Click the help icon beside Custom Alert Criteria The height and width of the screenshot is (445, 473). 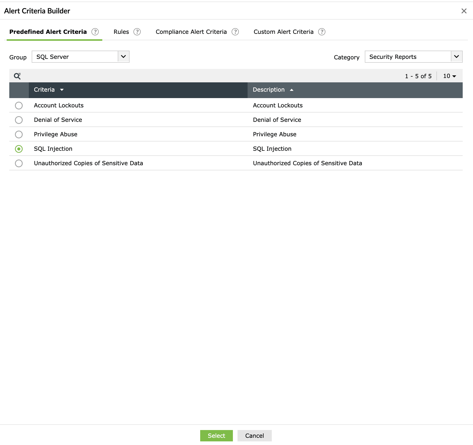[322, 32]
